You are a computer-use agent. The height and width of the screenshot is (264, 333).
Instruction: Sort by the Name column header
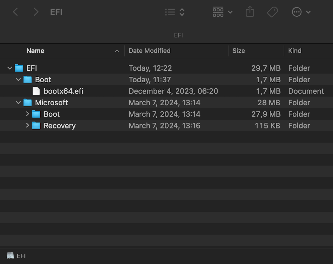point(35,51)
